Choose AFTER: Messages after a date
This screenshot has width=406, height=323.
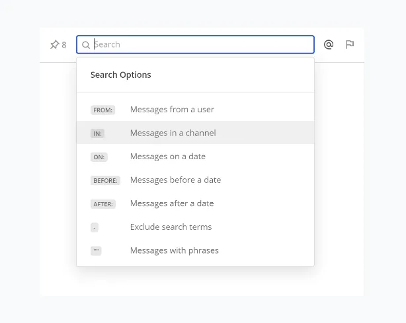(195, 203)
